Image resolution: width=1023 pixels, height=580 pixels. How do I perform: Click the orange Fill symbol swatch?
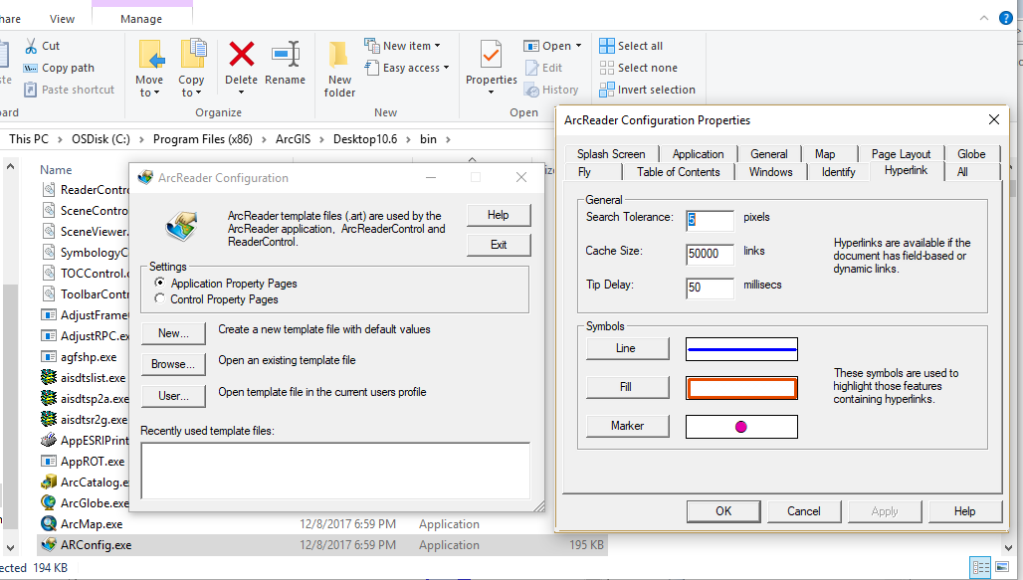(x=741, y=388)
